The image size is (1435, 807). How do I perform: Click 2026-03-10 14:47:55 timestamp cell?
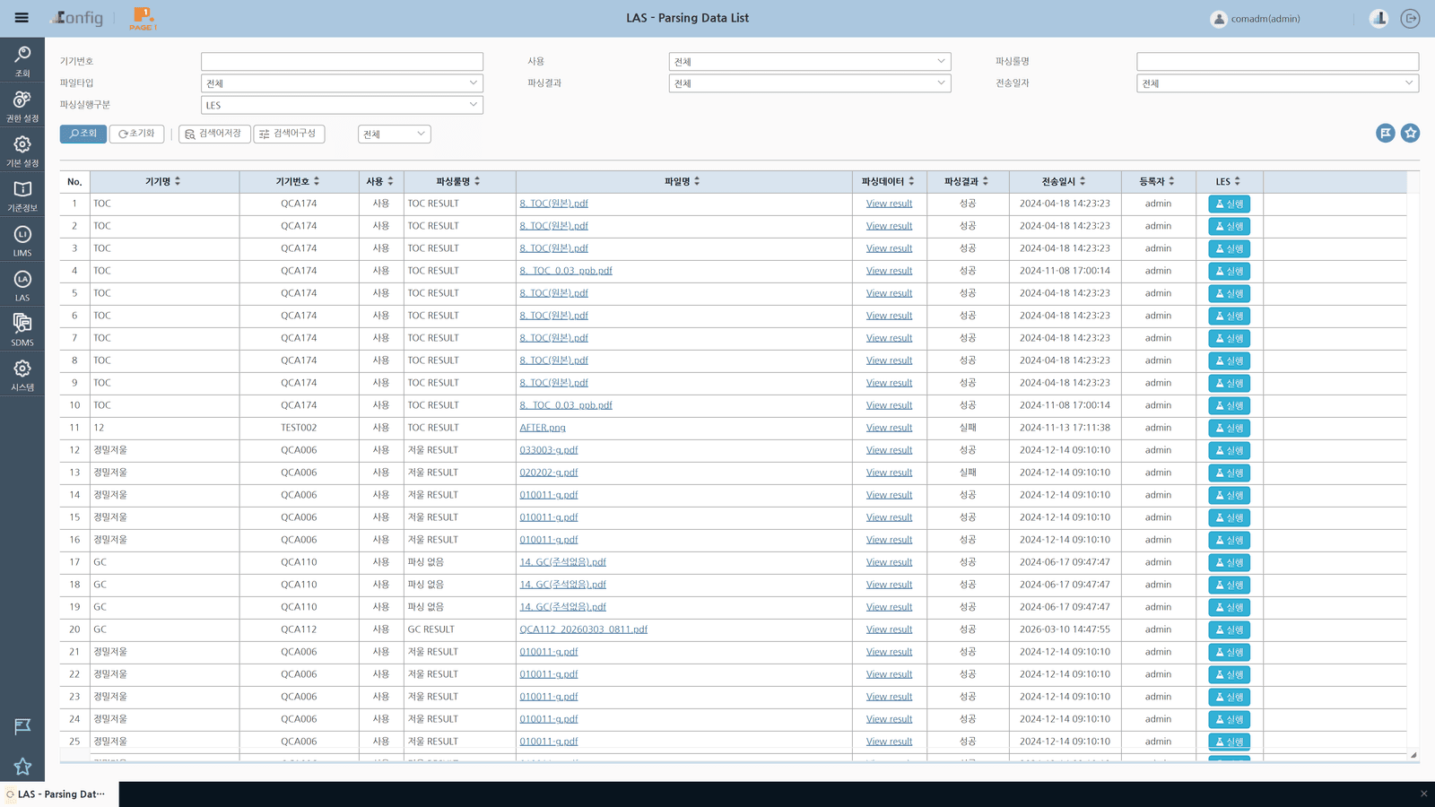[1065, 629]
